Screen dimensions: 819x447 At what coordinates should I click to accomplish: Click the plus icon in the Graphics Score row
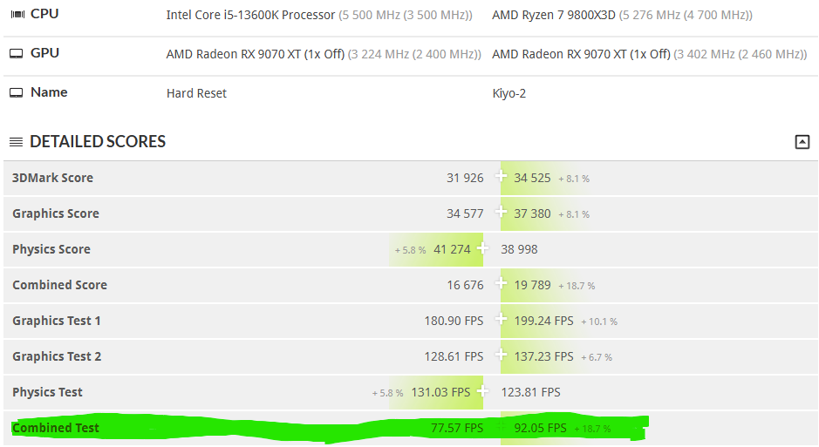(x=502, y=213)
